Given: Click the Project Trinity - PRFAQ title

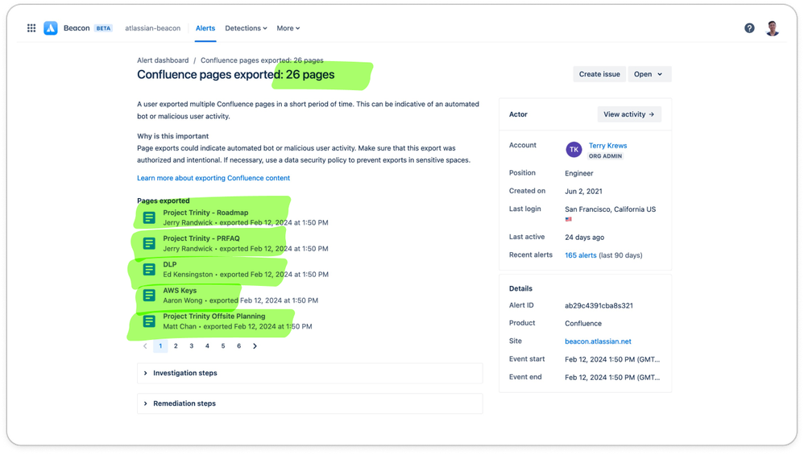Looking at the screenshot, I should point(201,238).
